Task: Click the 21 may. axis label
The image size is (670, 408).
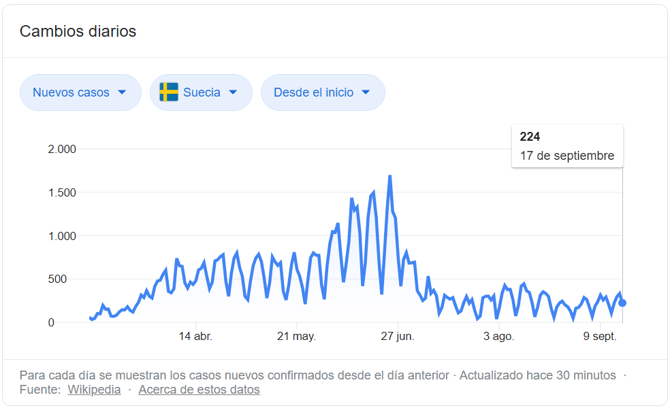Action: click(x=297, y=337)
